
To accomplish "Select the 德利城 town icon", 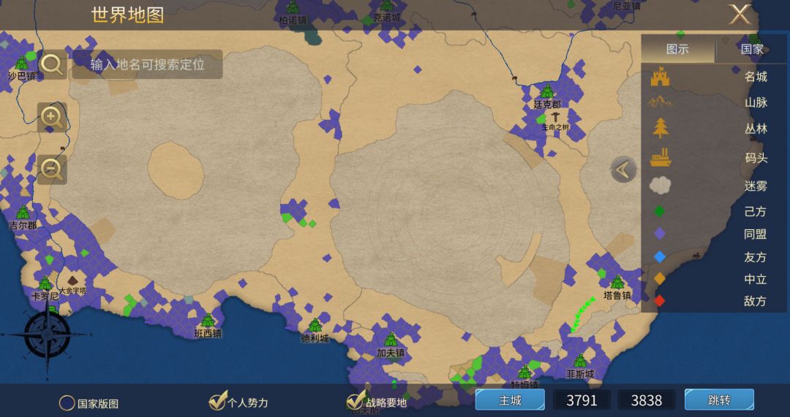I will [315, 326].
